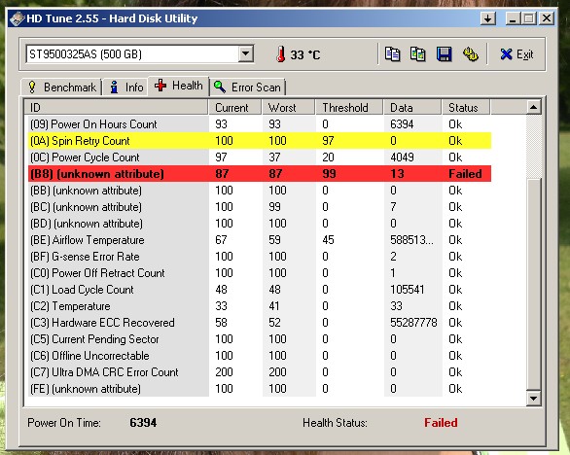Open the drive selection dropdown arrow
The image size is (570, 455).
pyautogui.click(x=246, y=54)
